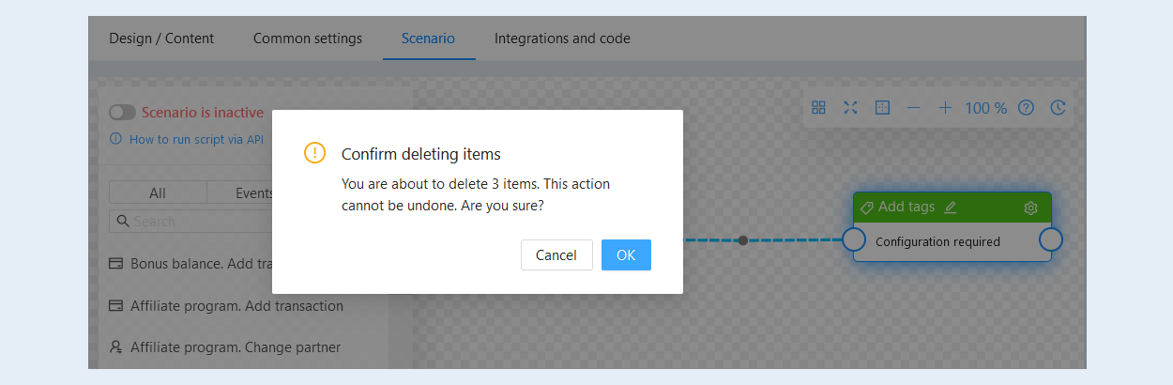
Task: Open Add tags node settings gear
Action: click(x=1030, y=208)
